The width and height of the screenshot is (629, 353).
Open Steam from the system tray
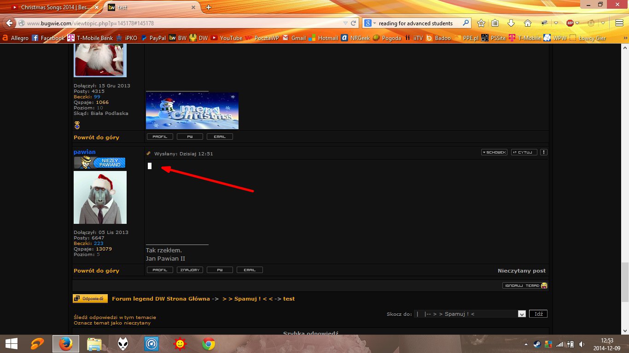tap(537, 344)
